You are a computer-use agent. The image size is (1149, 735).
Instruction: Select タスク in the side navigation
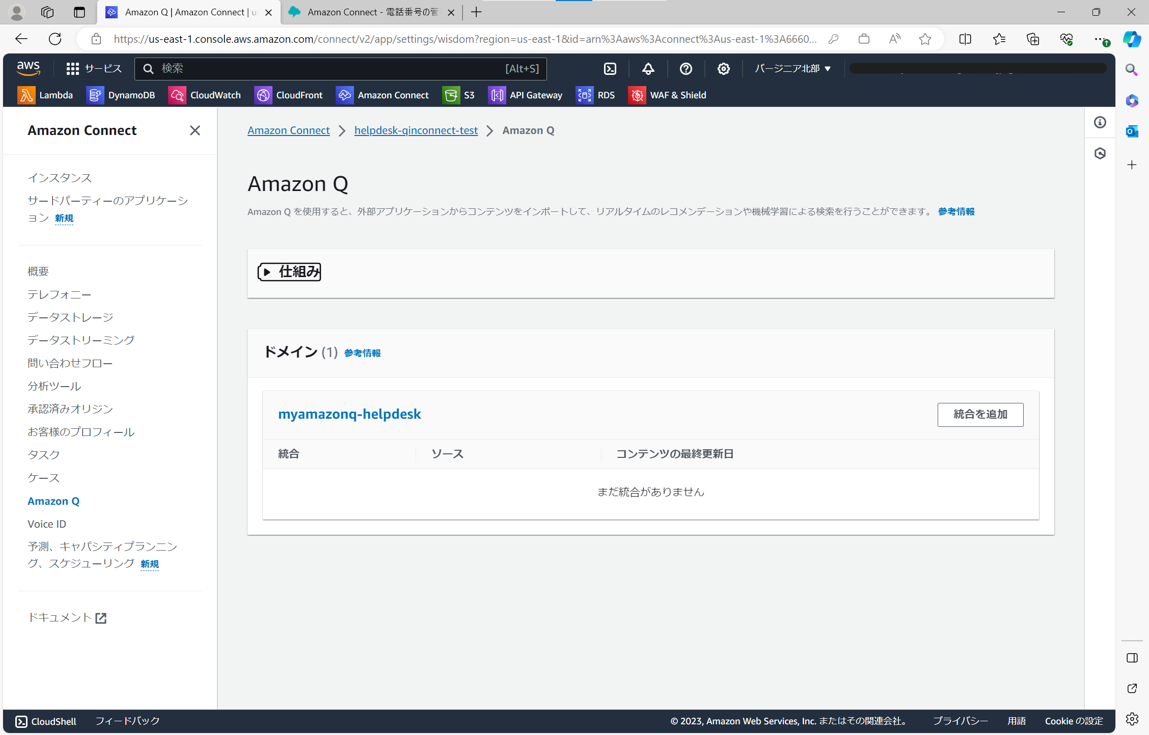pyautogui.click(x=44, y=455)
